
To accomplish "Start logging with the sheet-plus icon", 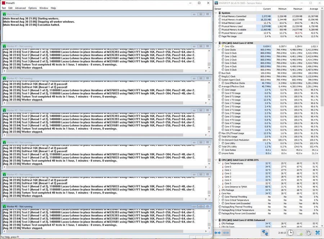I will pos(300,233).
